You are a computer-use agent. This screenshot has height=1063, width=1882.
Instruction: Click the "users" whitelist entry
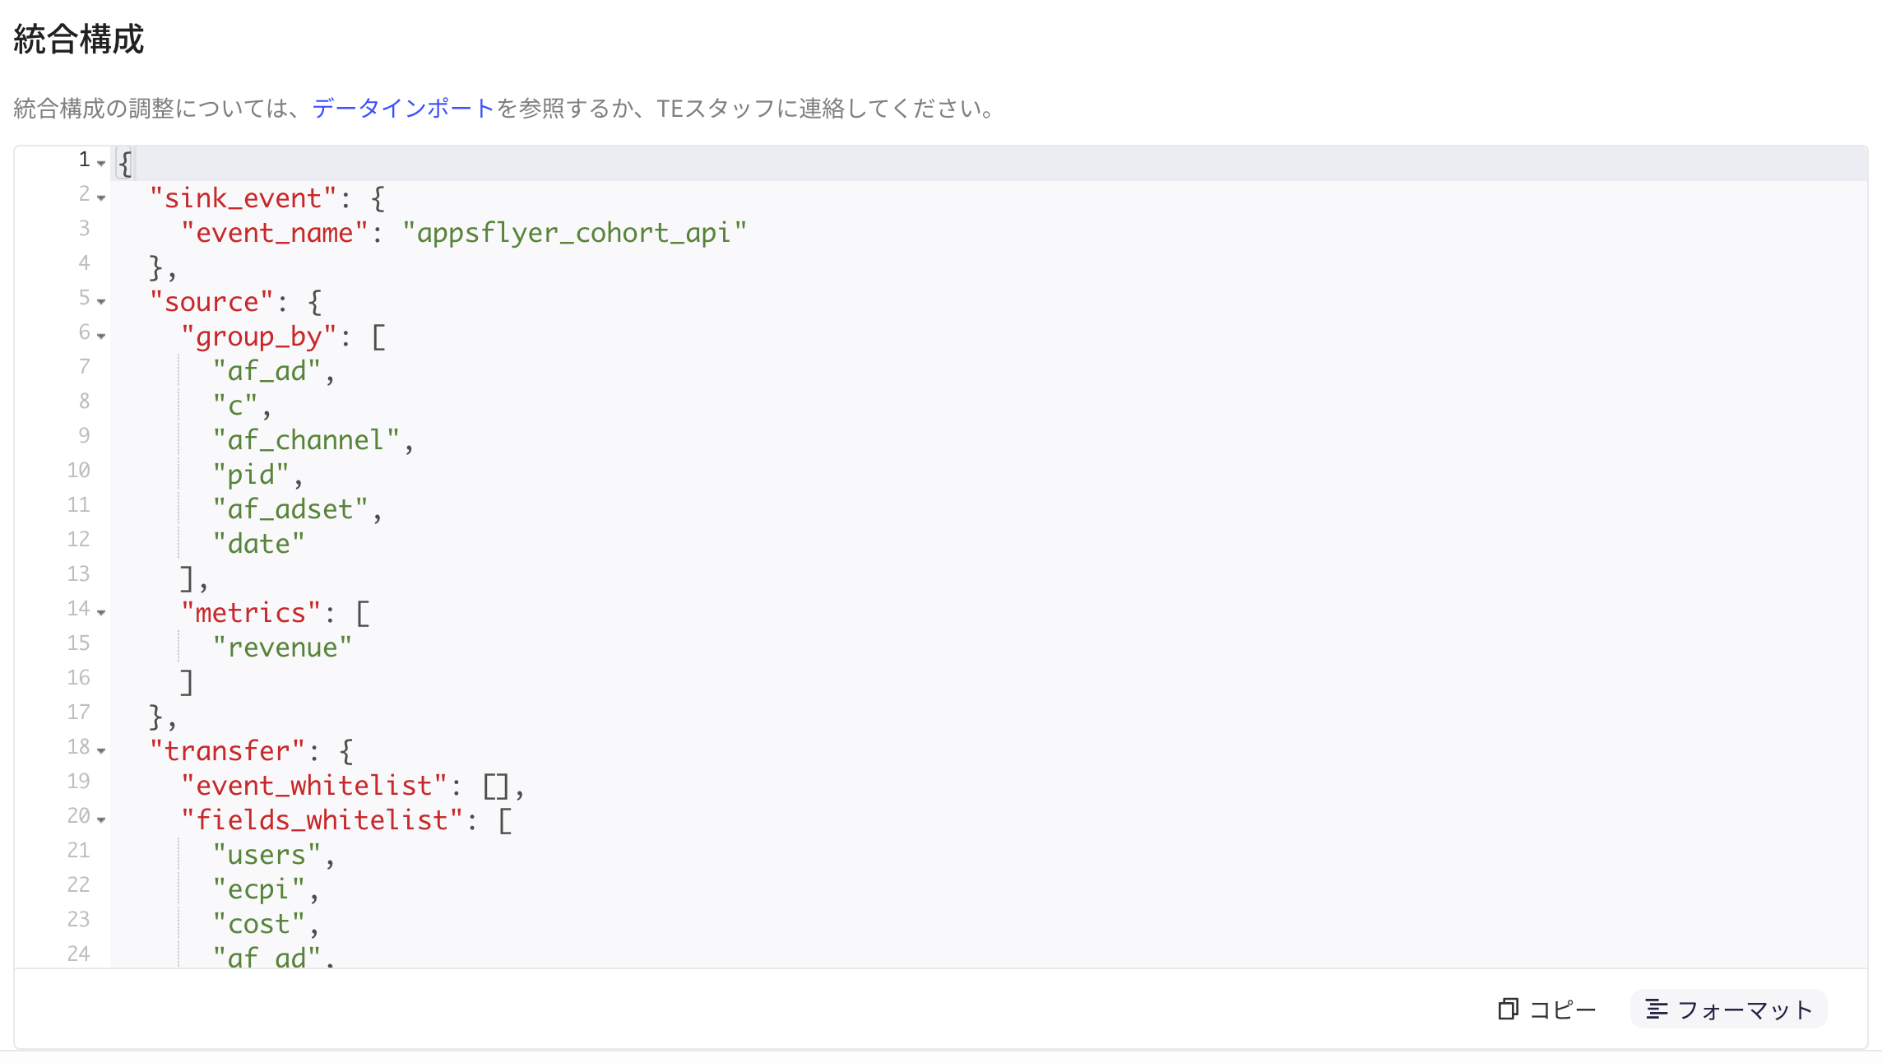[267, 855]
